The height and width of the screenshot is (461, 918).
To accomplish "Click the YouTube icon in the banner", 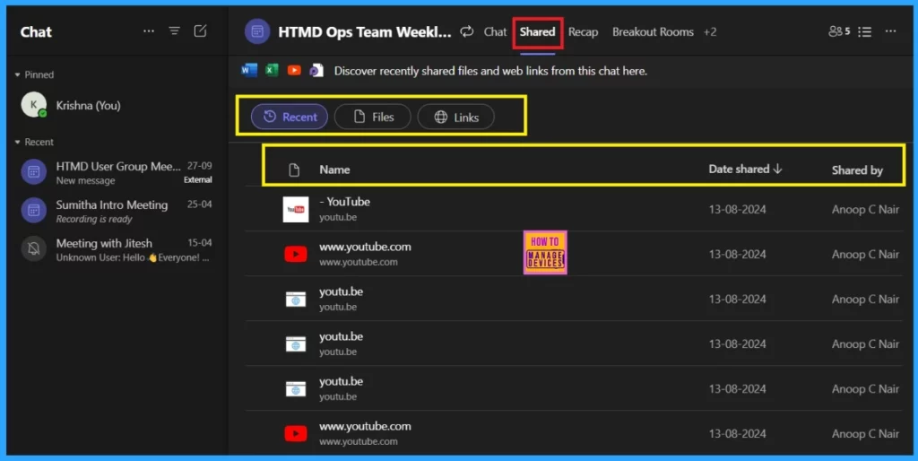I will pos(294,71).
